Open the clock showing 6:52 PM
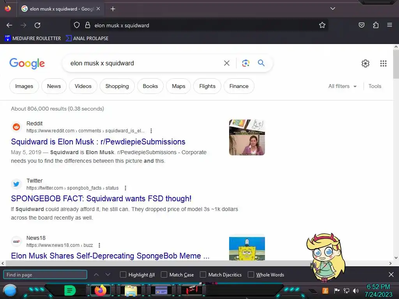The width and height of the screenshot is (399, 299). click(x=378, y=287)
